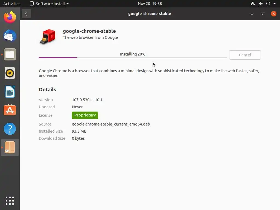
Task: Go back using header back arrow
Action: click(26, 14)
